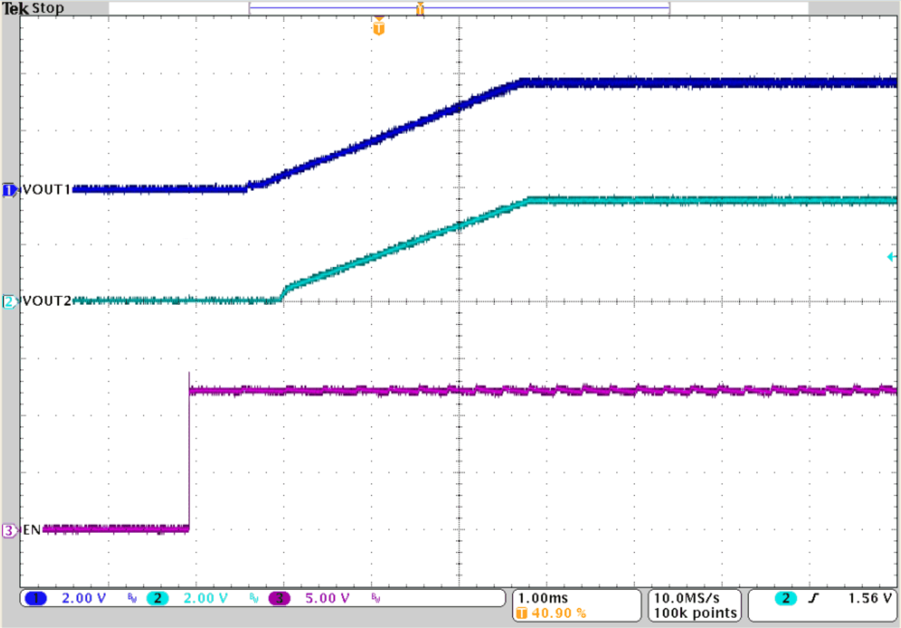Screen dimensions: 901x628
Task: Select the Channel 2 badge in the readout bar
Action: [x=157, y=598]
